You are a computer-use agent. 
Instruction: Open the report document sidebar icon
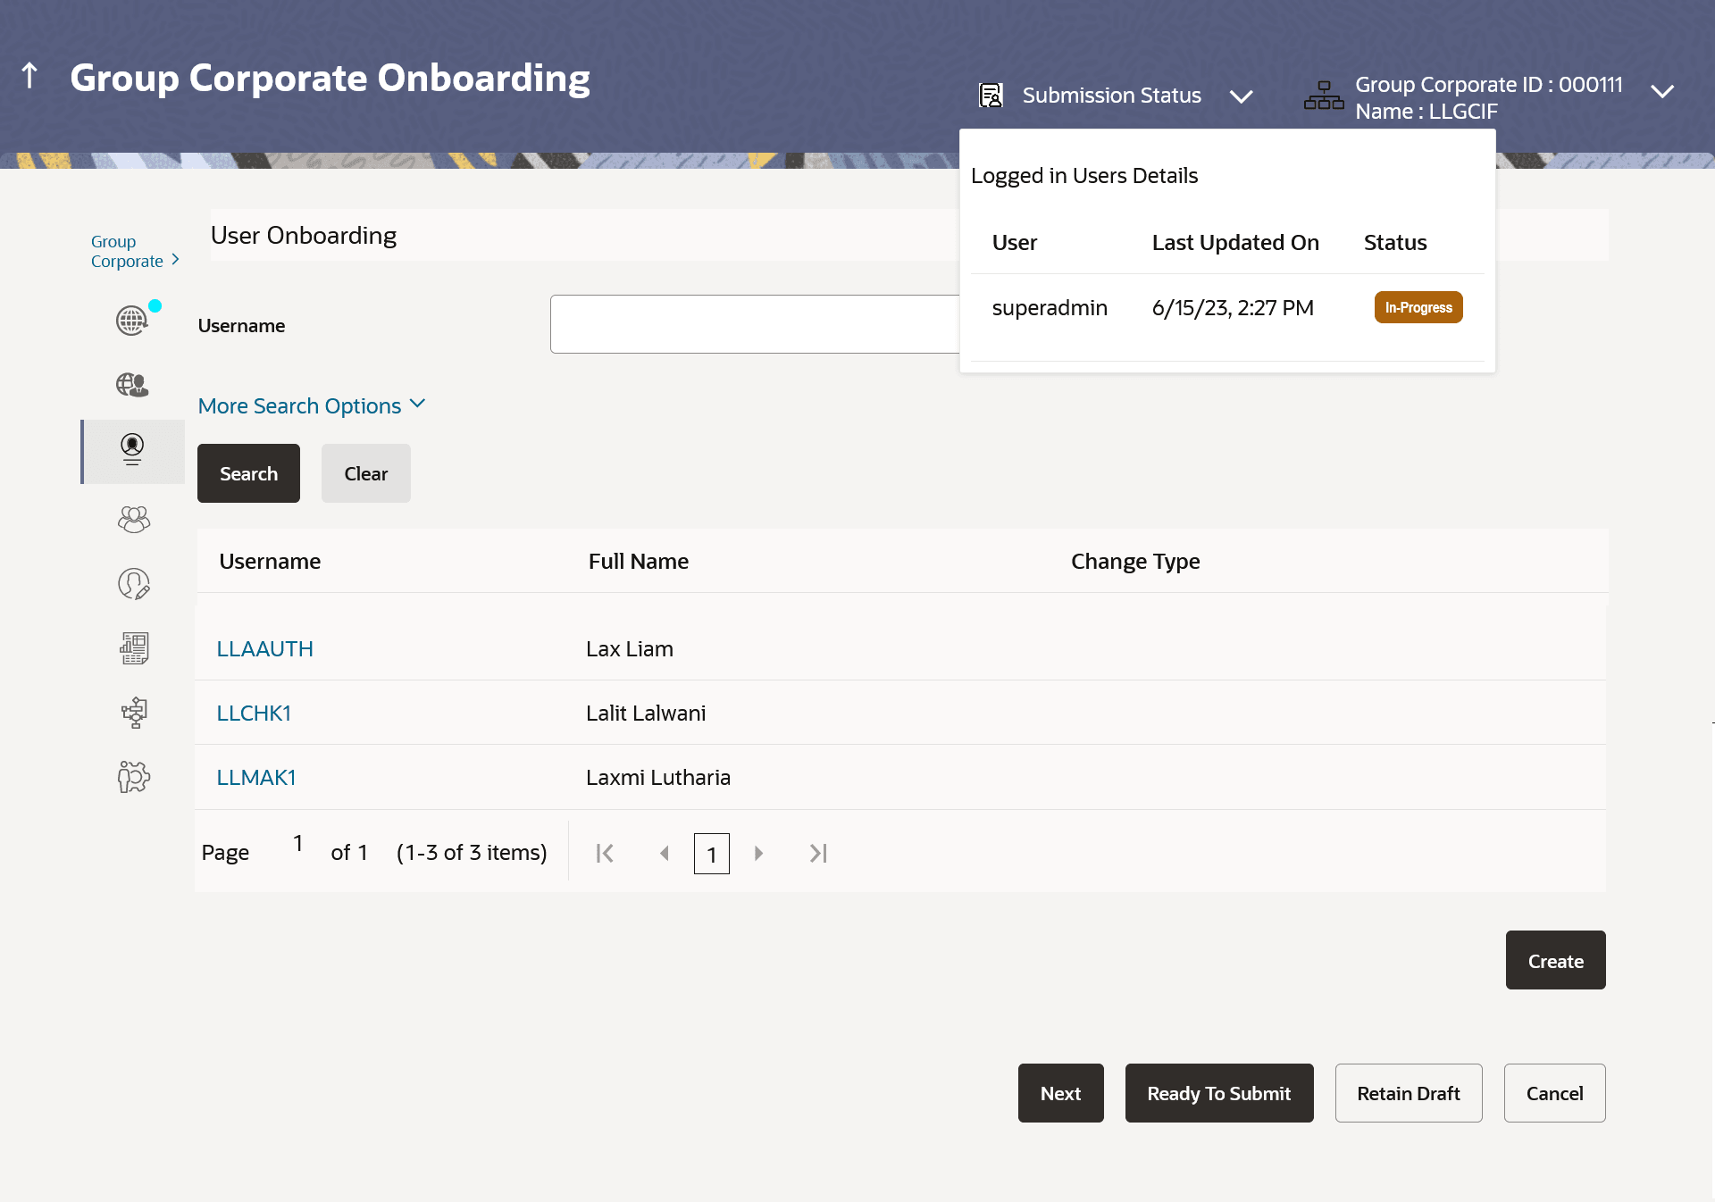pos(134,648)
